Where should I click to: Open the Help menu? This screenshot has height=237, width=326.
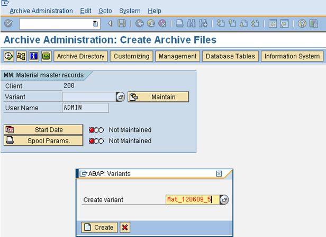[x=155, y=11]
